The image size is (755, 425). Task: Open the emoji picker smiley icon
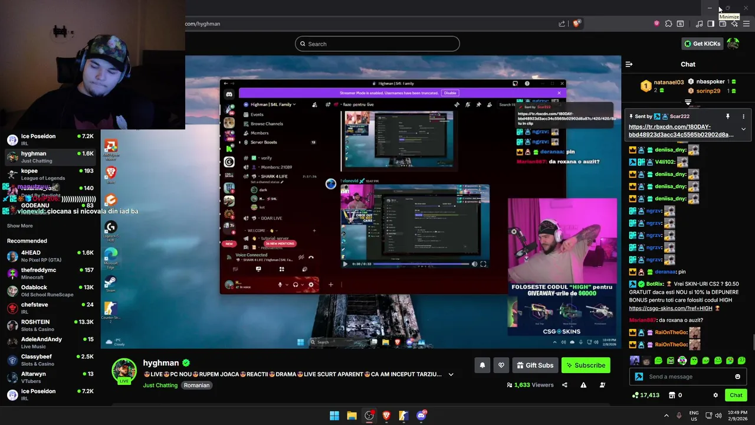pos(737,377)
